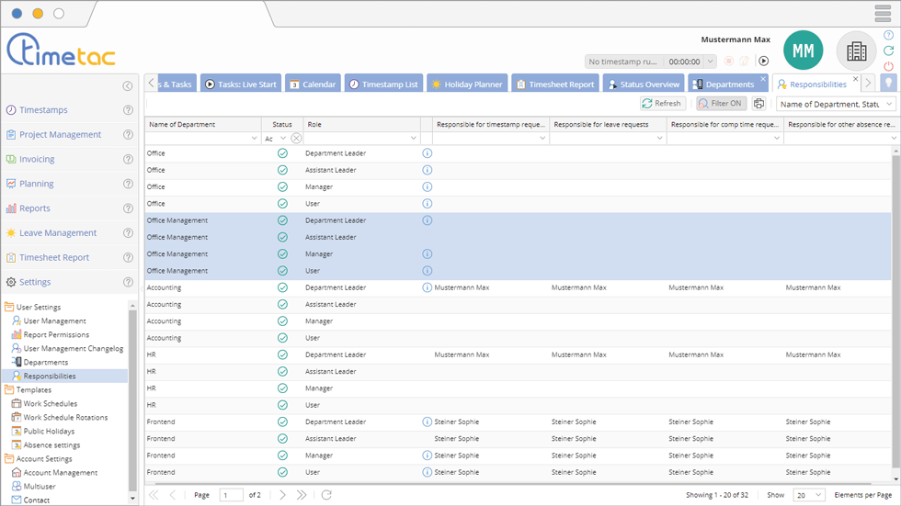Clear the Status column filter
Viewport: 901px width, 506px height.
(x=296, y=139)
